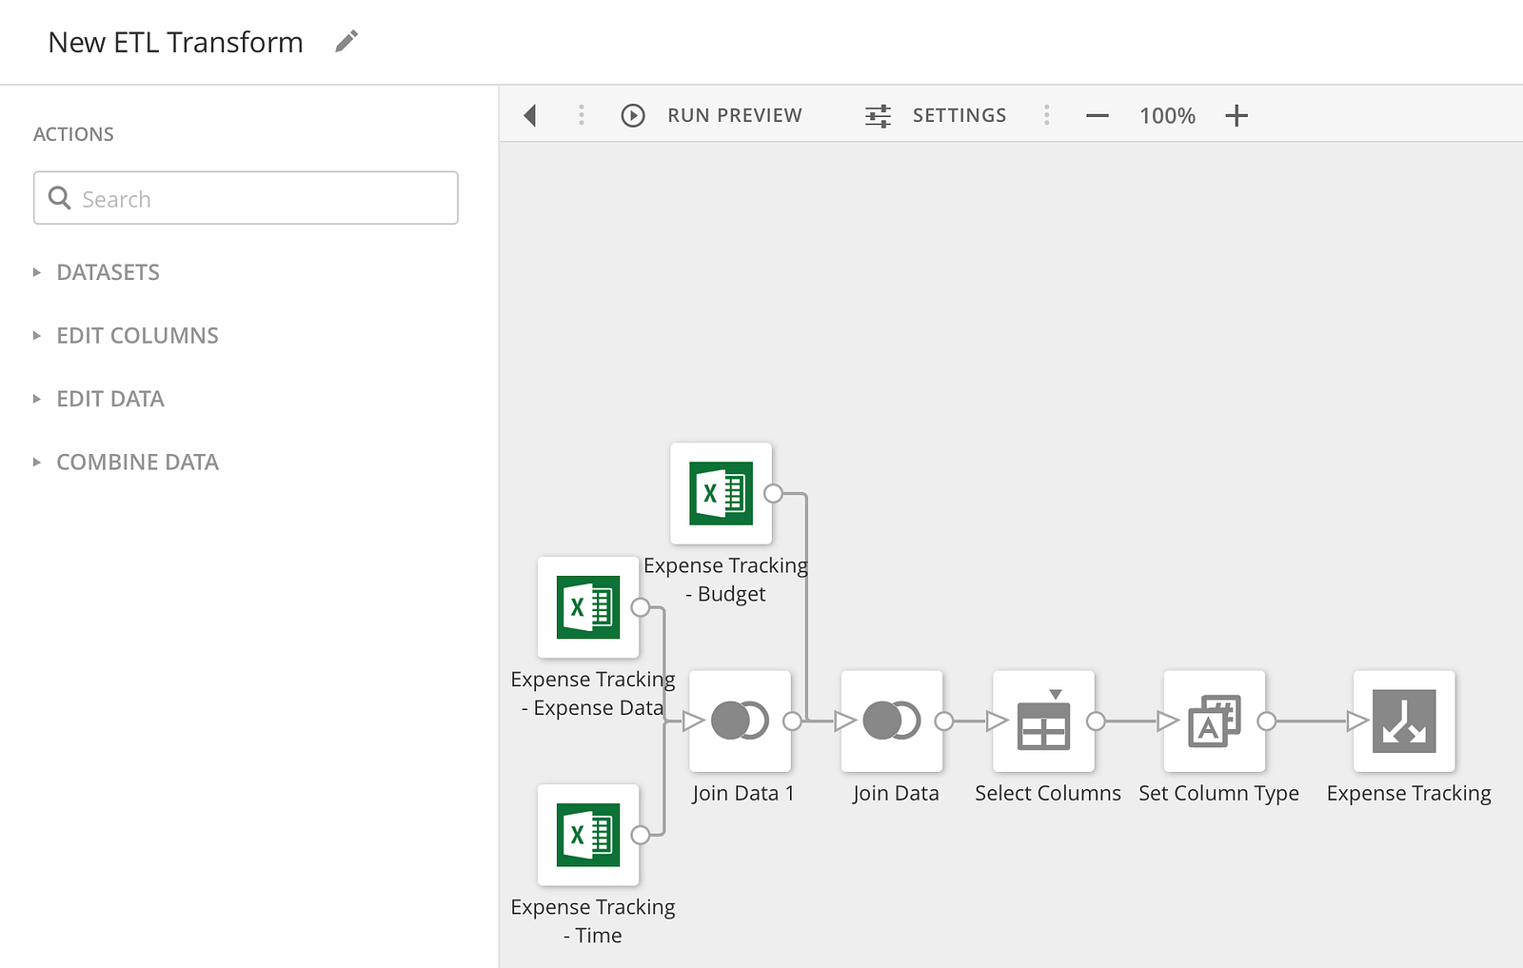Image resolution: width=1523 pixels, height=968 pixels.
Task: Click the Set Column Type node icon
Action: [1214, 721]
